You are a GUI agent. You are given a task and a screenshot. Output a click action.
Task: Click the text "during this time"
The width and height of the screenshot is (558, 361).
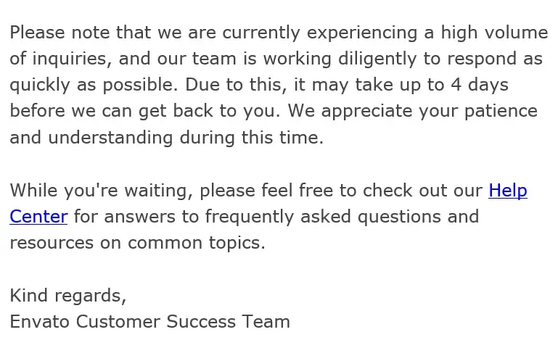tap(254, 138)
